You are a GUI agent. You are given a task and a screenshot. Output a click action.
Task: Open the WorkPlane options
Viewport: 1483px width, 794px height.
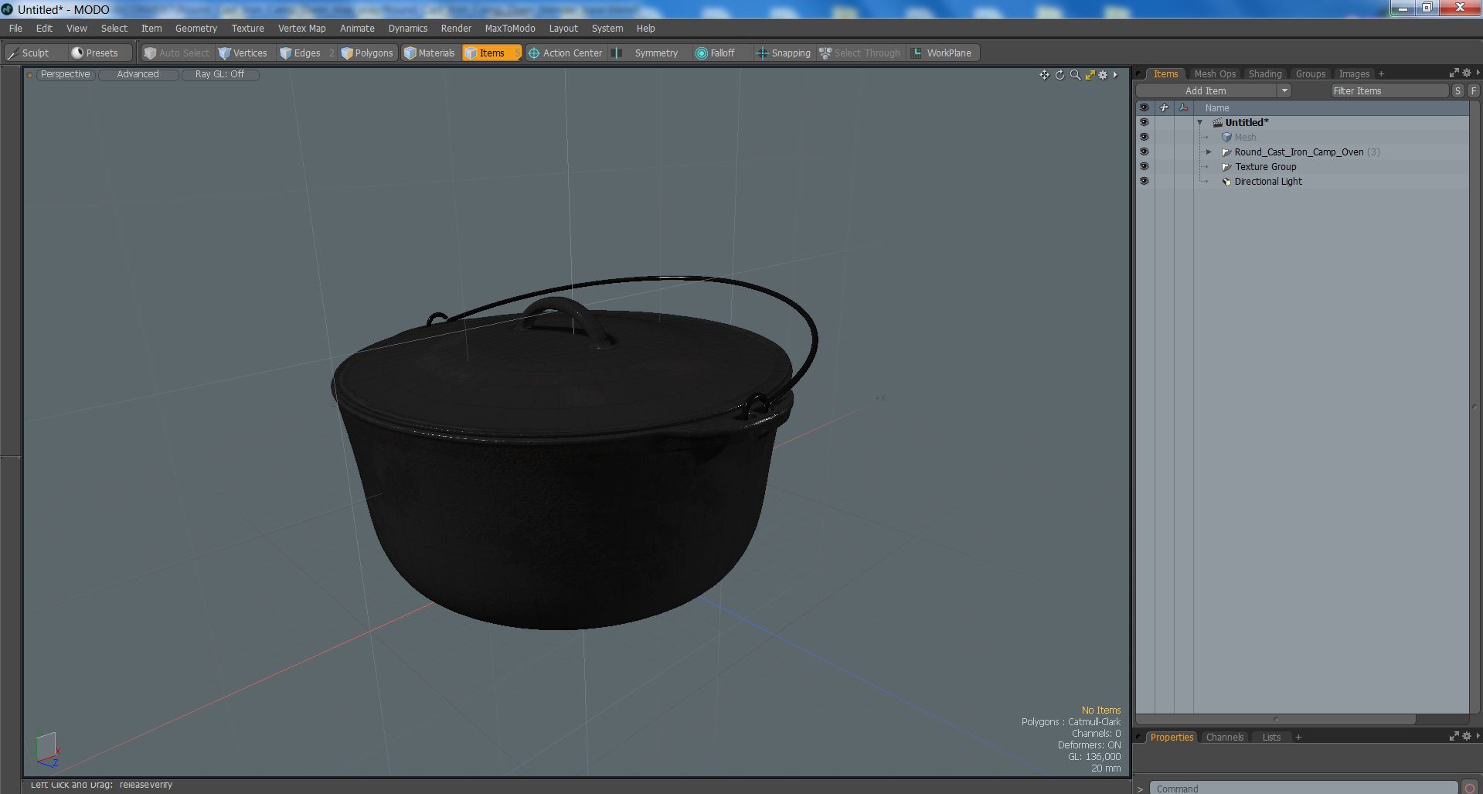[x=943, y=53]
